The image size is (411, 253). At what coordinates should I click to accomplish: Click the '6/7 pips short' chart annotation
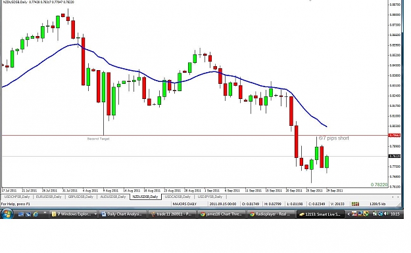[x=333, y=138]
